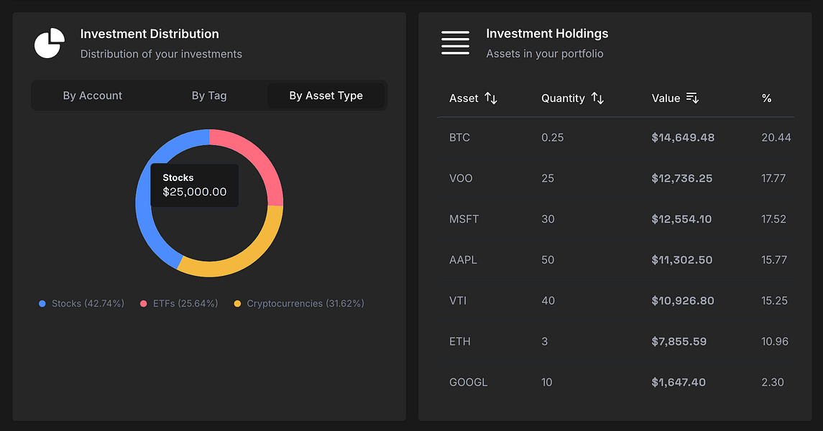Image resolution: width=823 pixels, height=431 pixels.
Task: Click the Stocks $25,000.00 tooltip
Action: pyautogui.click(x=194, y=185)
